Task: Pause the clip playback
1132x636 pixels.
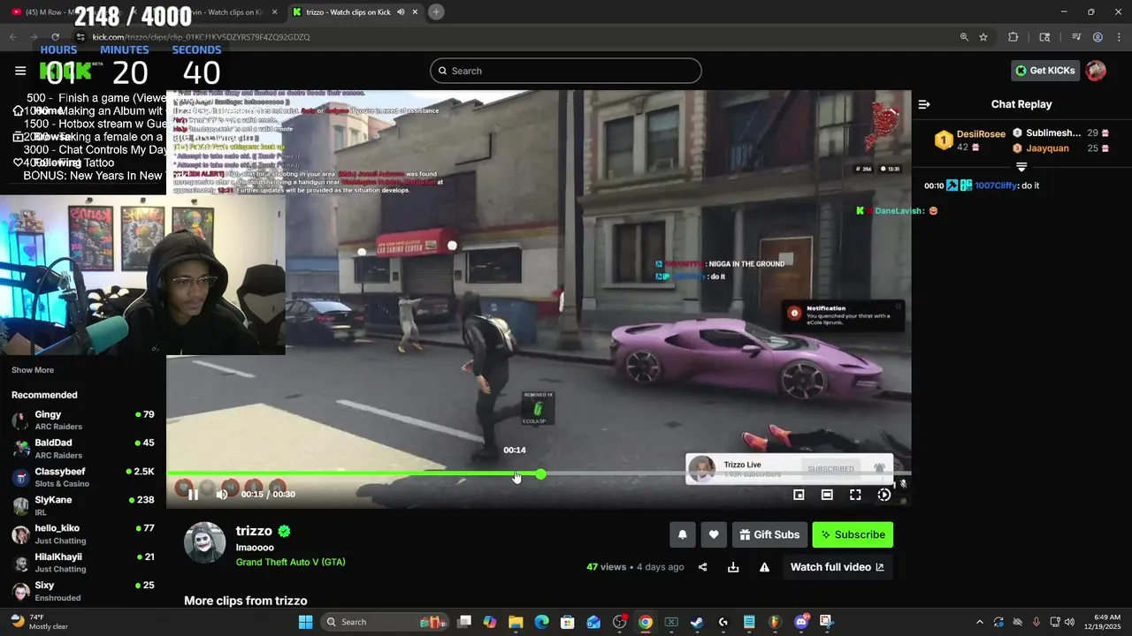Action: click(x=193, y=495)
